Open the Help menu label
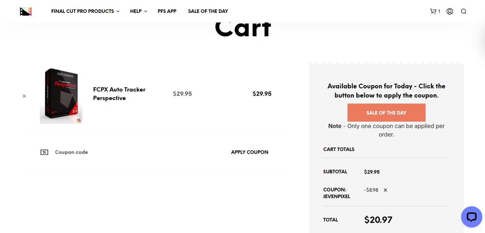 (x=136, y=11)
